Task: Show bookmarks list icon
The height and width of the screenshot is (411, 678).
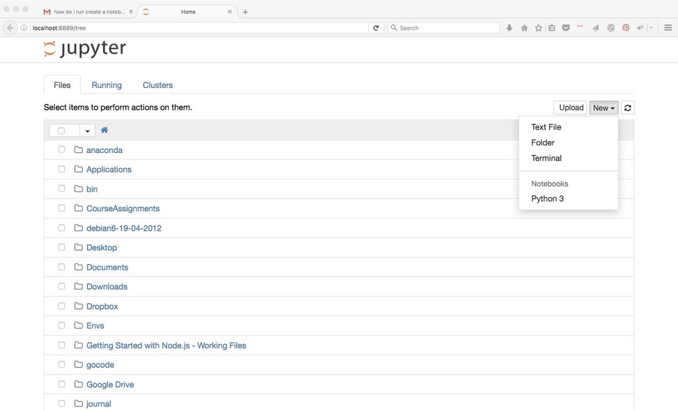Action: (x=552, y=28)
